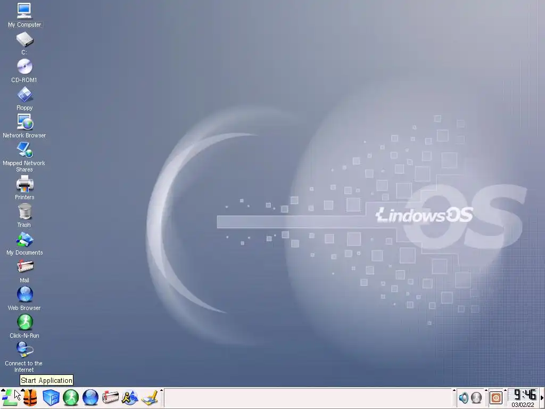Expand the arrow above the launch menu icon
This screenshot has height=409, width=545.
click(3, 390)
